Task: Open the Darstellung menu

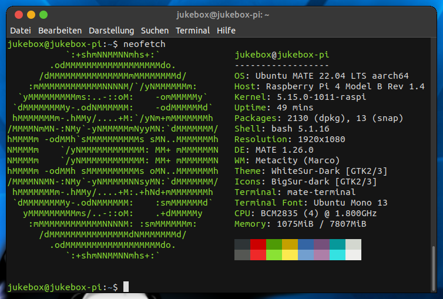Action: click(x=111, y=31)
